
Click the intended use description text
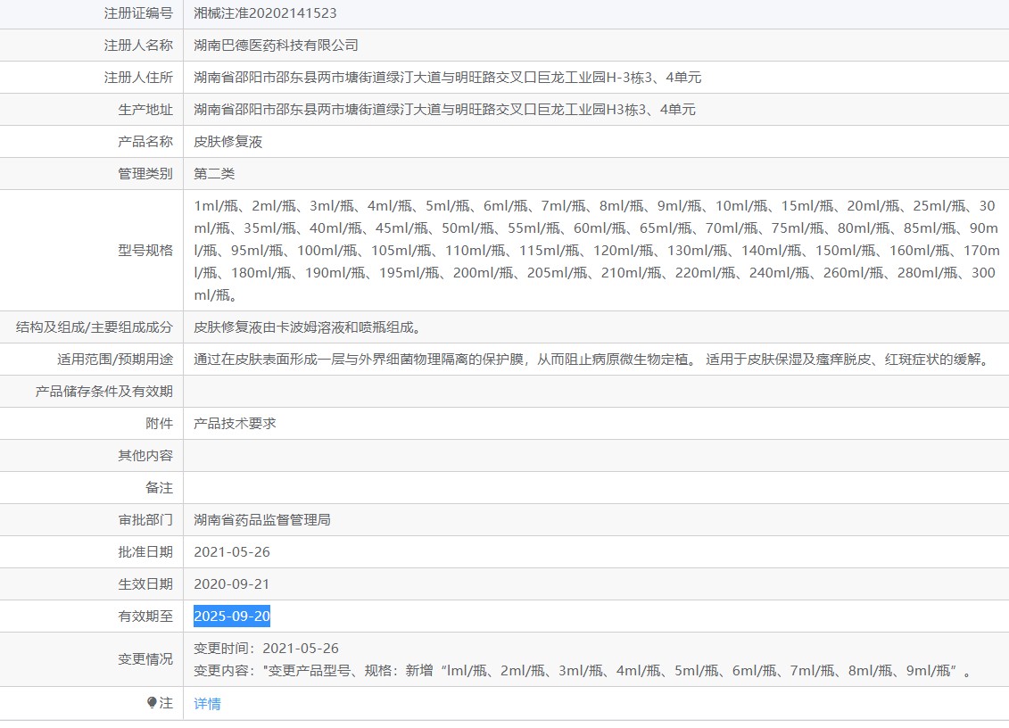click(x=592, y=360)
